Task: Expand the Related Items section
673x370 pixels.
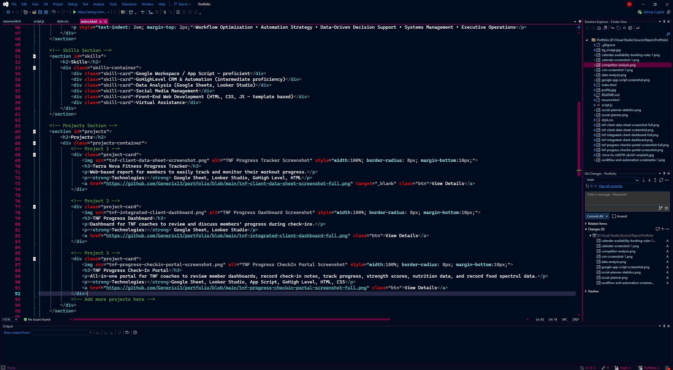Action: 586,224
